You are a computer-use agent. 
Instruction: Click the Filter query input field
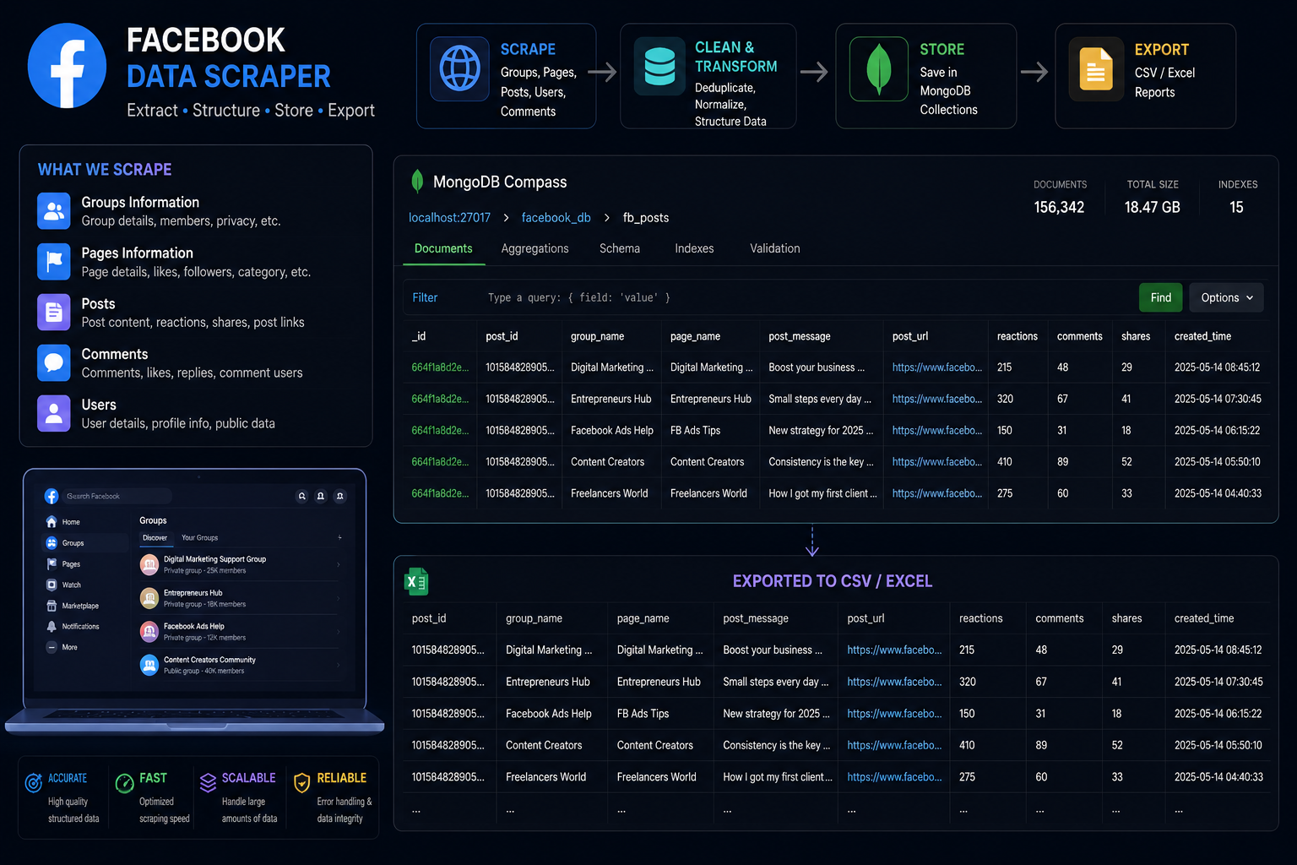pos(768,297)
